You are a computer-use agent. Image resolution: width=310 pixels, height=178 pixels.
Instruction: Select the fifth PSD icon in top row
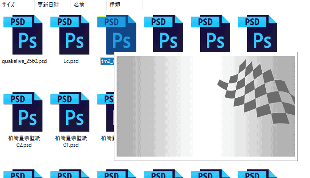coord(210,33)
